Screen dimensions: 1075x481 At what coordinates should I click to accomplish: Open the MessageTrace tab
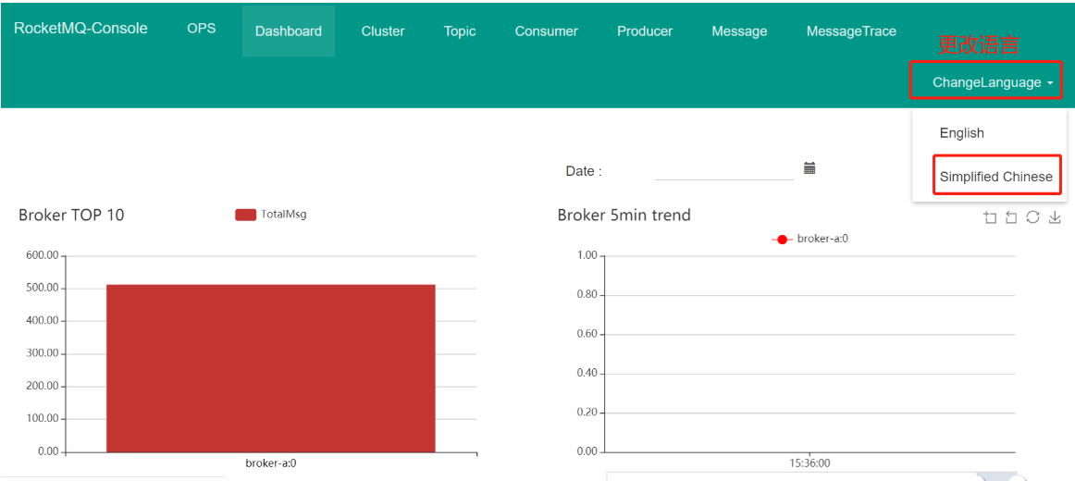pos(851,31)
